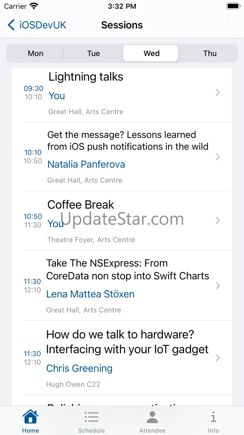This screenshot has height=435, width=244.
Task: Switch to the Mon segment
Action: 35,53
